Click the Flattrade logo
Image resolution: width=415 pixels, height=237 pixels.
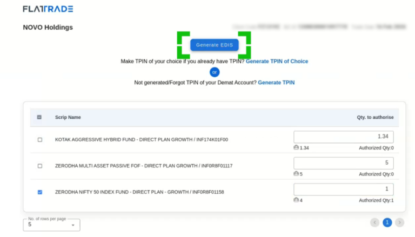pyautogui.click(x=48, y=9)
